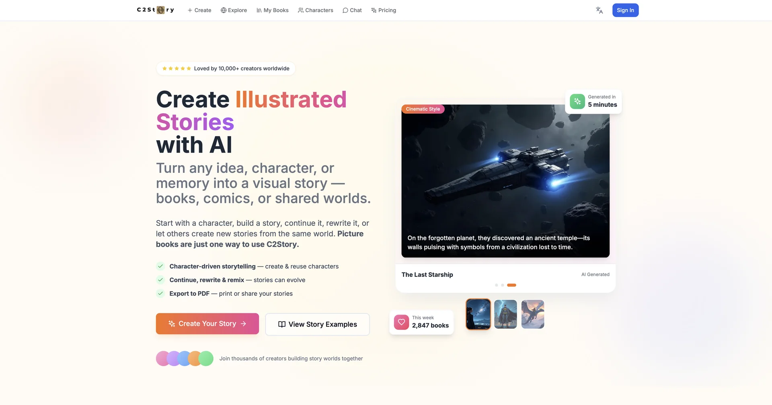The height and width of the screenshot is (405, 772).
Task: Click the five-star rating icons
Action: point(177,68)
